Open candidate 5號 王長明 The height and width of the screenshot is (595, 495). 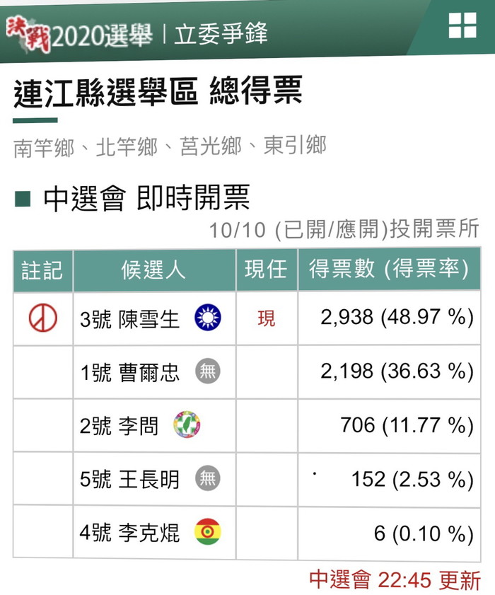(x=129, y=479)
